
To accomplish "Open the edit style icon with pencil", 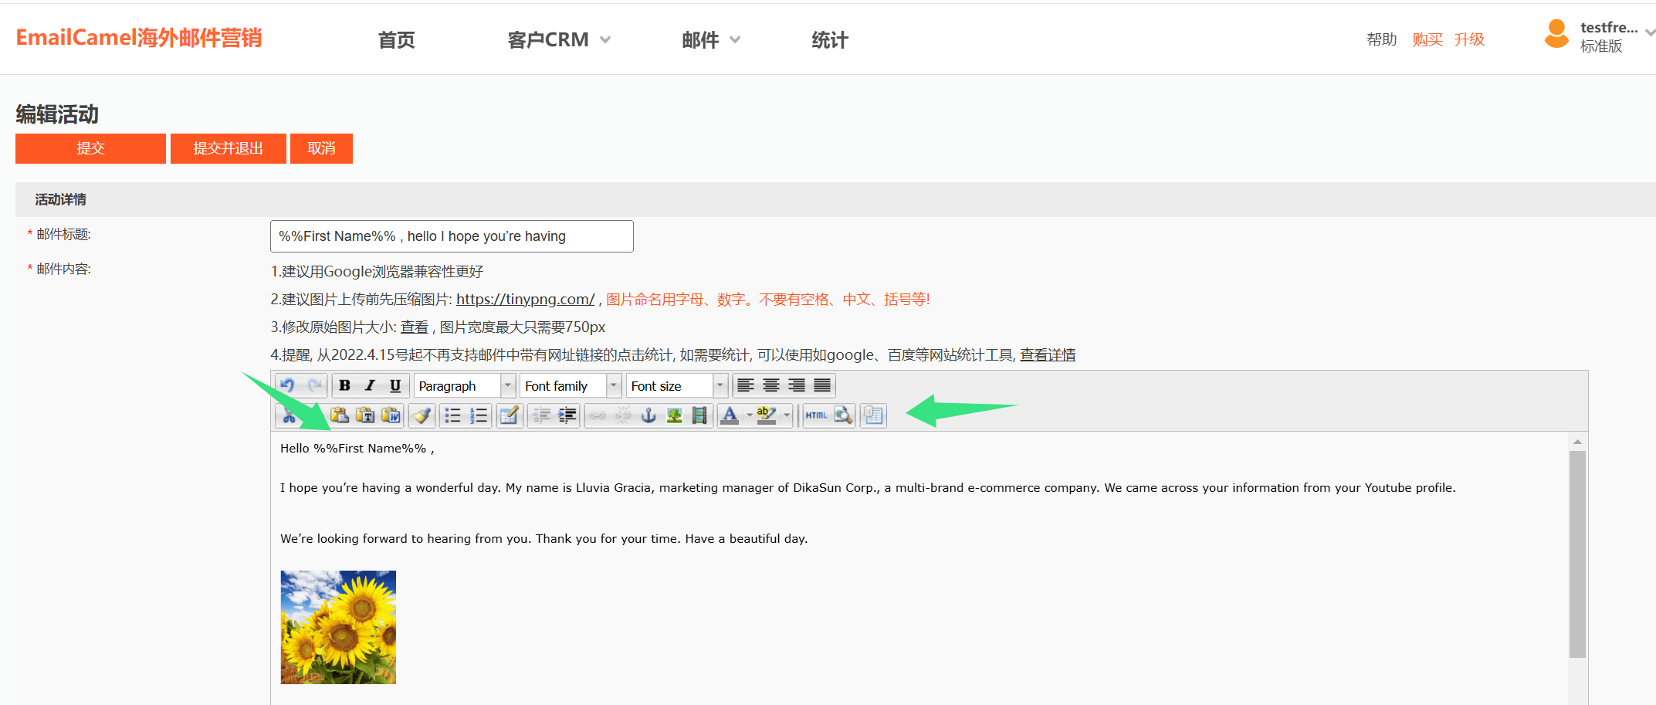I will (x=510, y=415).
